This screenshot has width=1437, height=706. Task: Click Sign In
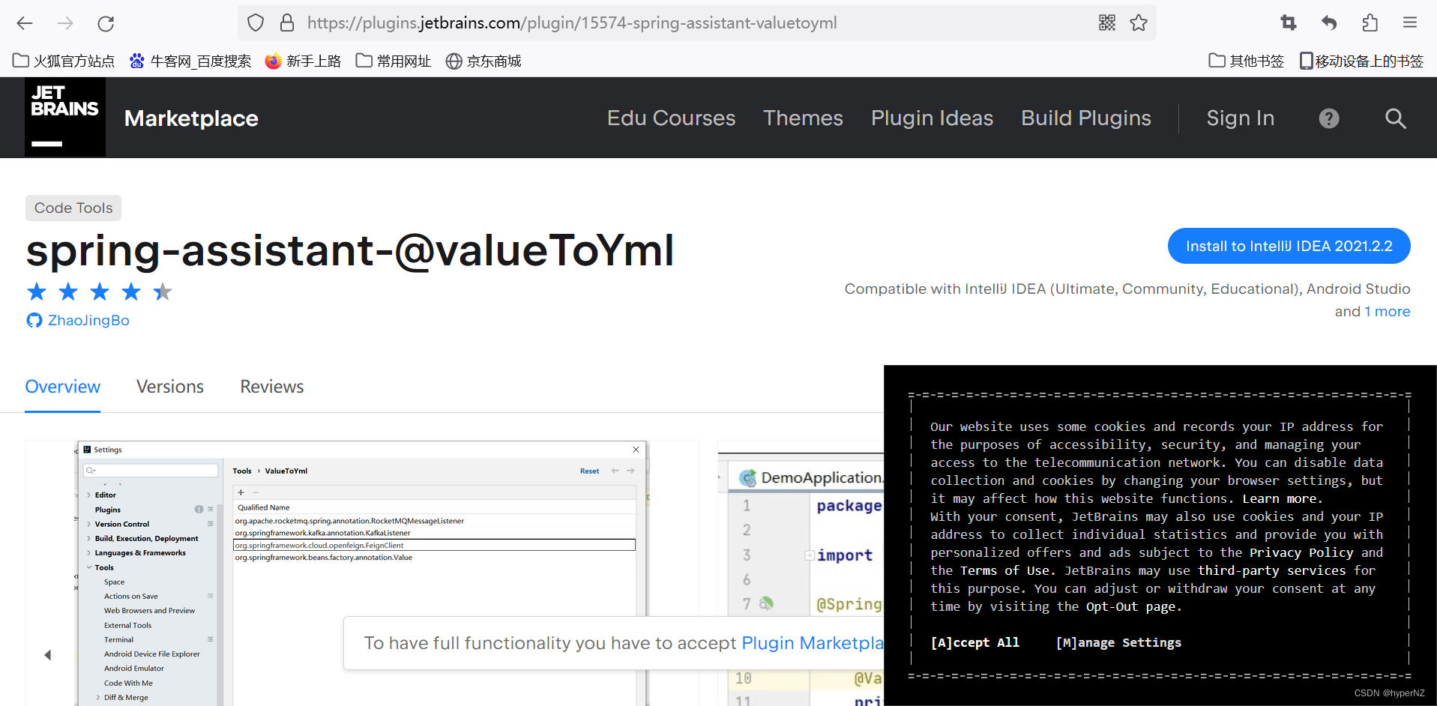coord(1240,118)
